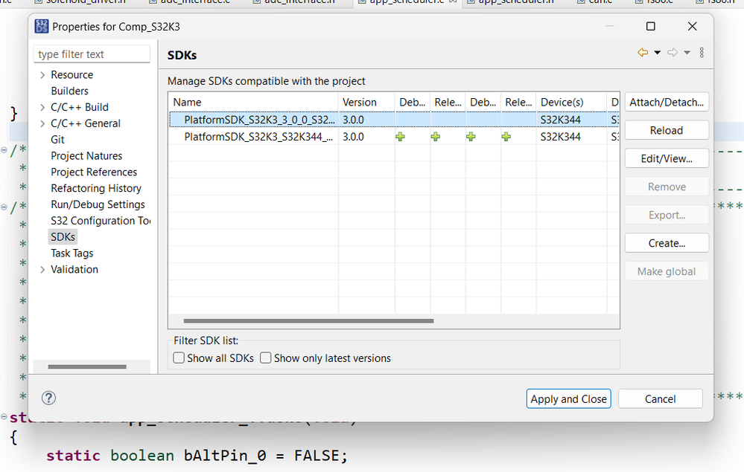The width and height of the screenshot is (744, 472).
Task: Click the Edit/View... button
Action: [667, 158]
